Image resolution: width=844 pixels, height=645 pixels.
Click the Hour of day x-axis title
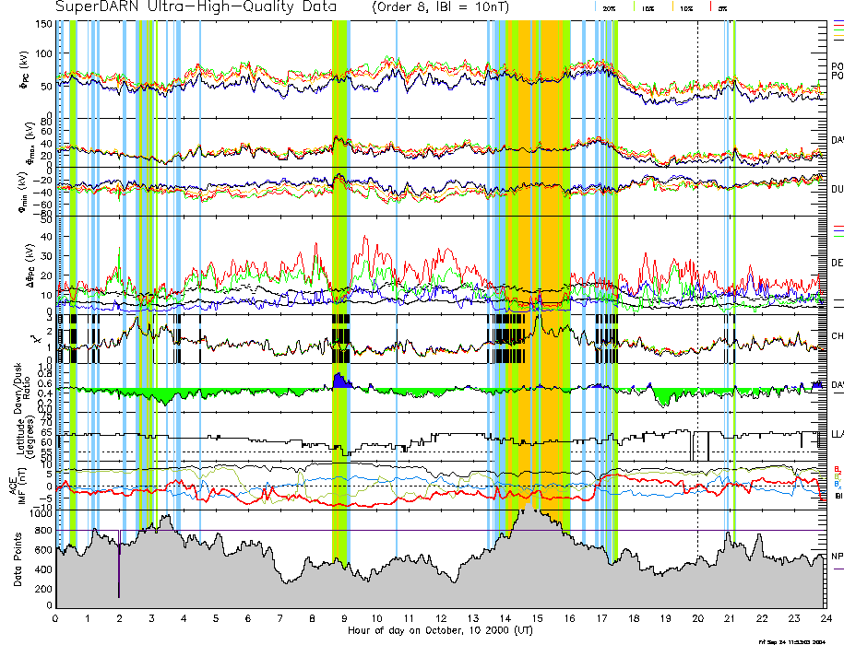pyautogui.click(x=440, y=631)
